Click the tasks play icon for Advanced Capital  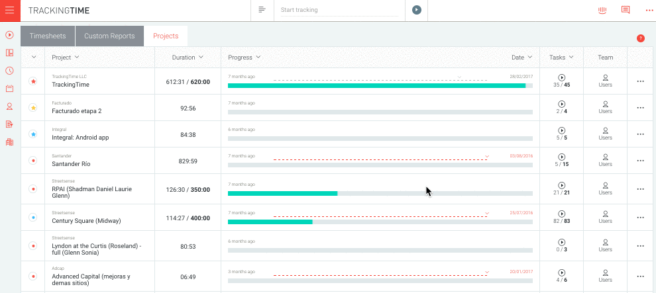(562, 272)
